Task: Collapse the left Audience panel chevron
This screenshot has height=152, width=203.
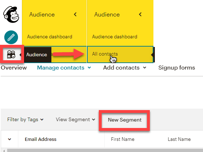Action: pos(75,14)
